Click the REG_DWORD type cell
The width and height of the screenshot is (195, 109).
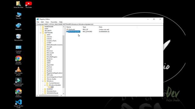tap(87, 31)
